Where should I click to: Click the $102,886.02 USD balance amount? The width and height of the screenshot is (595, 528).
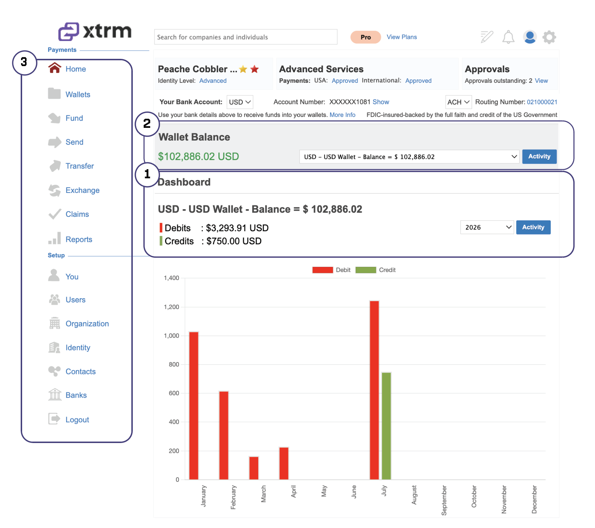click(198, 157)
